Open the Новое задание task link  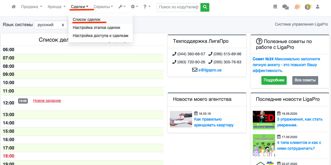(x=47, y=101)
